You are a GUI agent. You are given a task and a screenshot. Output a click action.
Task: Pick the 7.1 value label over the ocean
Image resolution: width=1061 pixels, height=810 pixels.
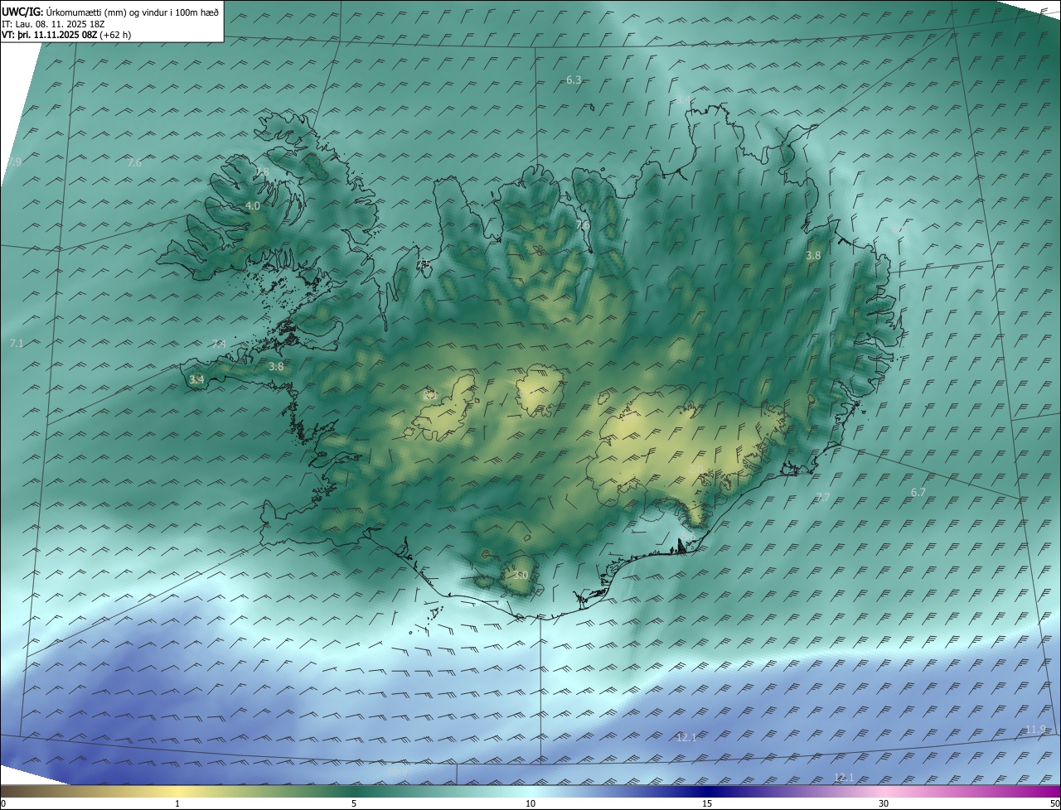click(x=17, y=343)
